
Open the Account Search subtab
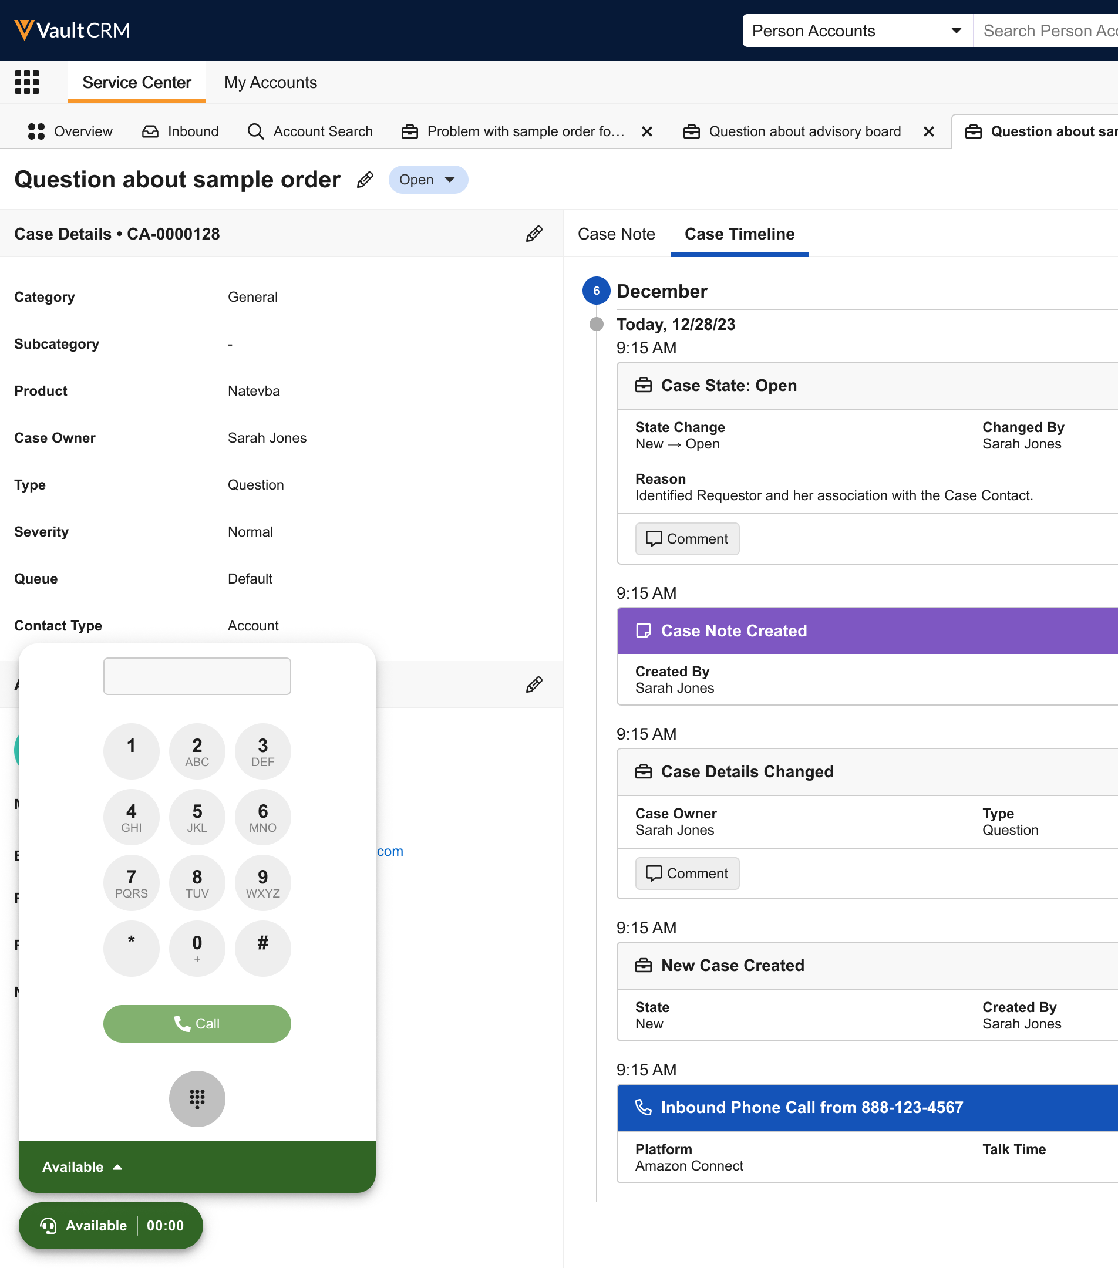click(x=310, y=131)
